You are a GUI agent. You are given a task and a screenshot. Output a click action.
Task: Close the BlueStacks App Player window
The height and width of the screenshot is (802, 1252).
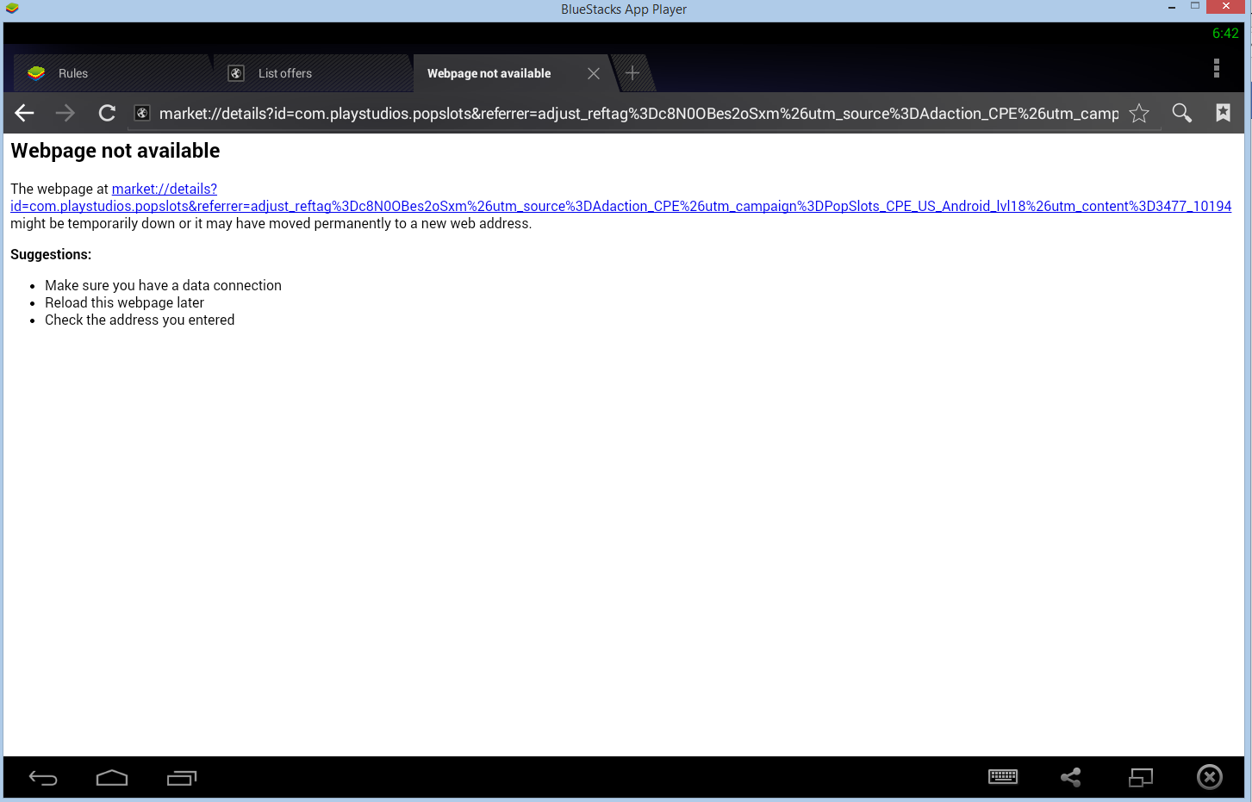(1226, 7)
